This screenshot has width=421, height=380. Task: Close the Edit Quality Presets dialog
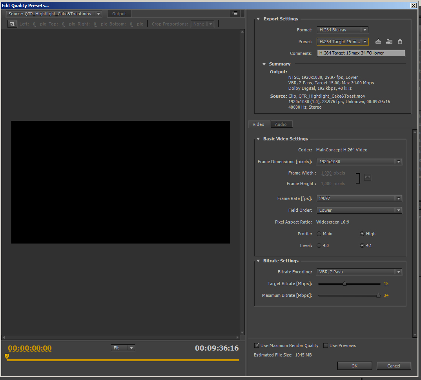point(413,5)
